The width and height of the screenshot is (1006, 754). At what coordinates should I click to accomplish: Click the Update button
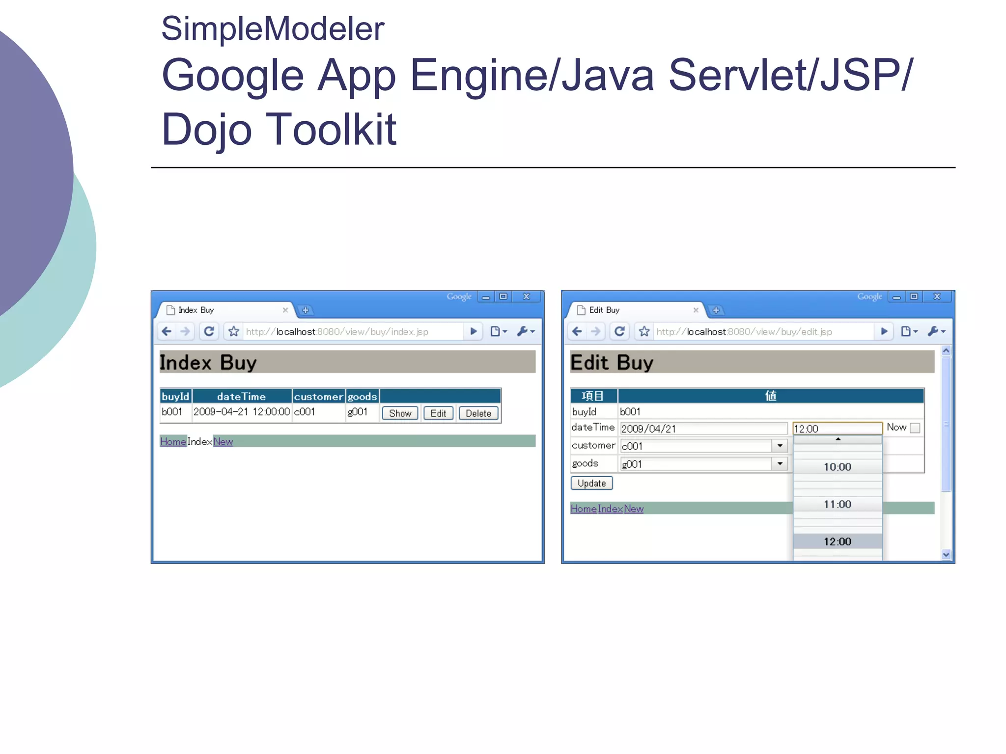pyautogui.click(x=591, y=483)
